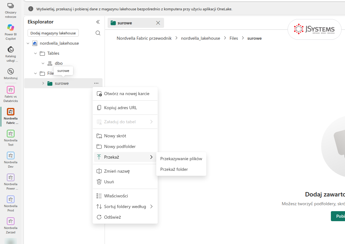Go to Nordvella Fabric przewodnik breadcrumb

tap(144, 38)
